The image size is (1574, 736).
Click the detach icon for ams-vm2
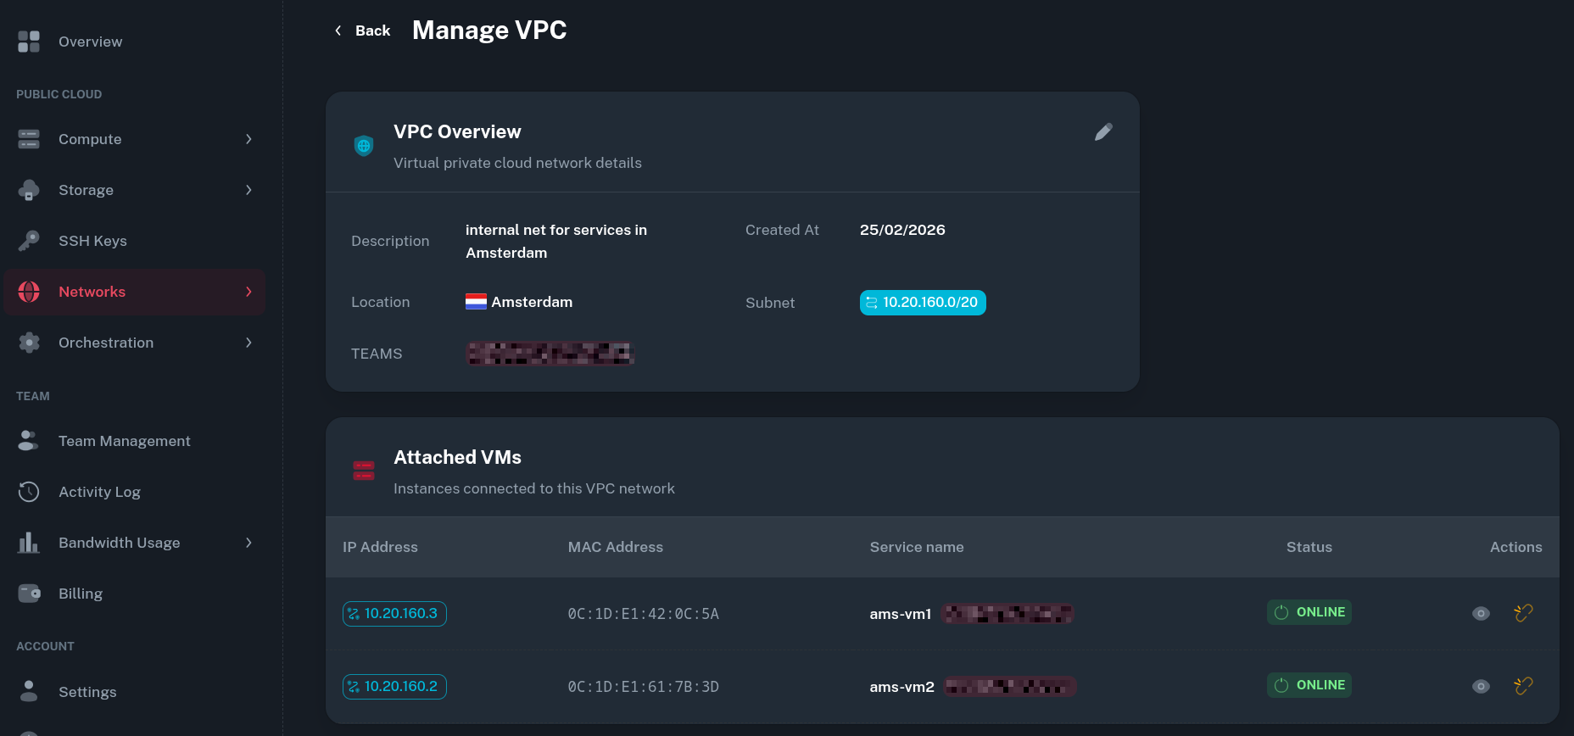(1523, 686)
